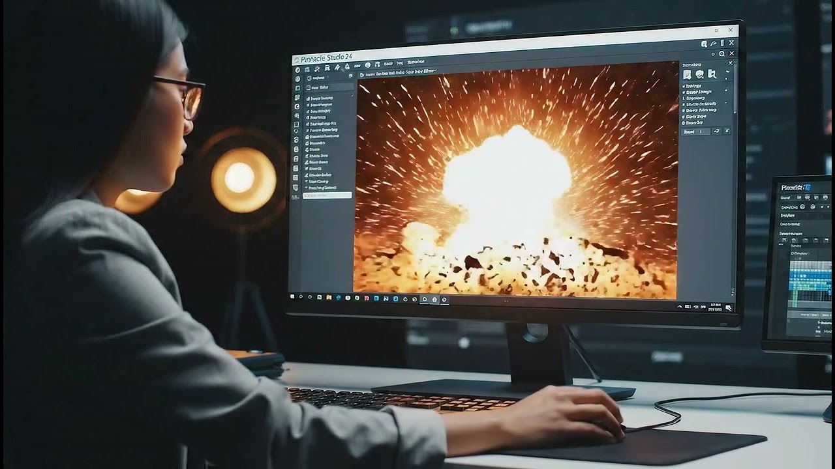Toggle the last radio item in the right panel list

tap(683, 123)
